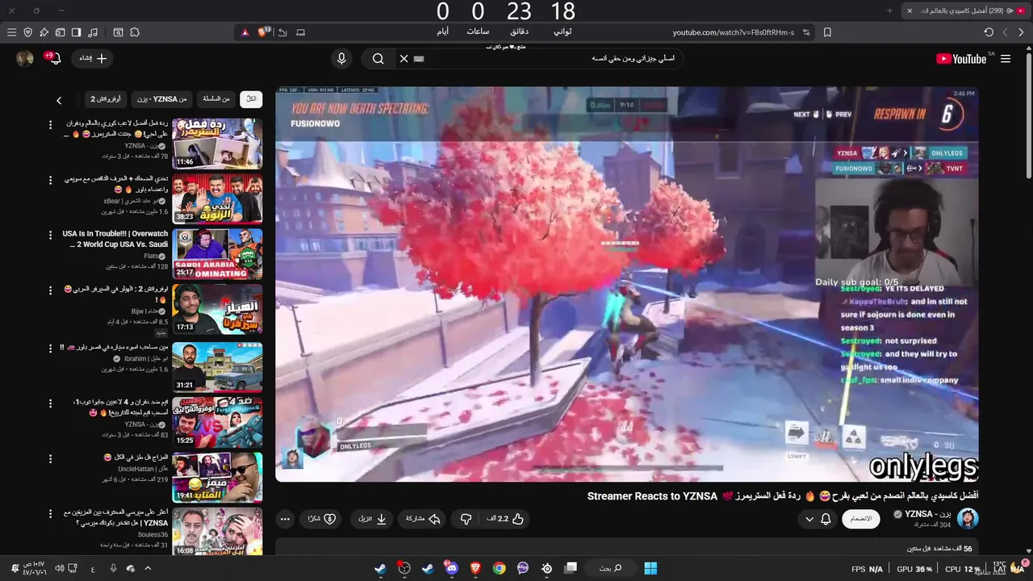This screenshot has width=1033, height=581.
Task: Open Bijw أوفرواتش 2 video thumbnail 17:13
Action: click(x=217, y=308)
